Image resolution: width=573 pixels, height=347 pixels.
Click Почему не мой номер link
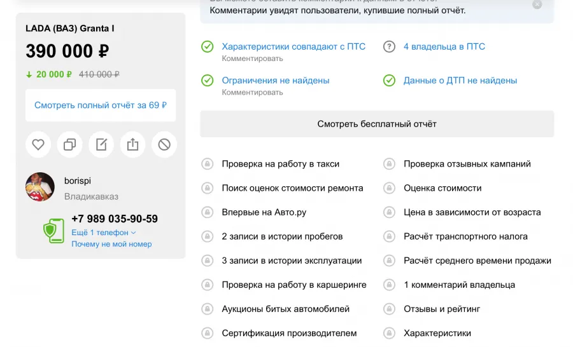111,244
